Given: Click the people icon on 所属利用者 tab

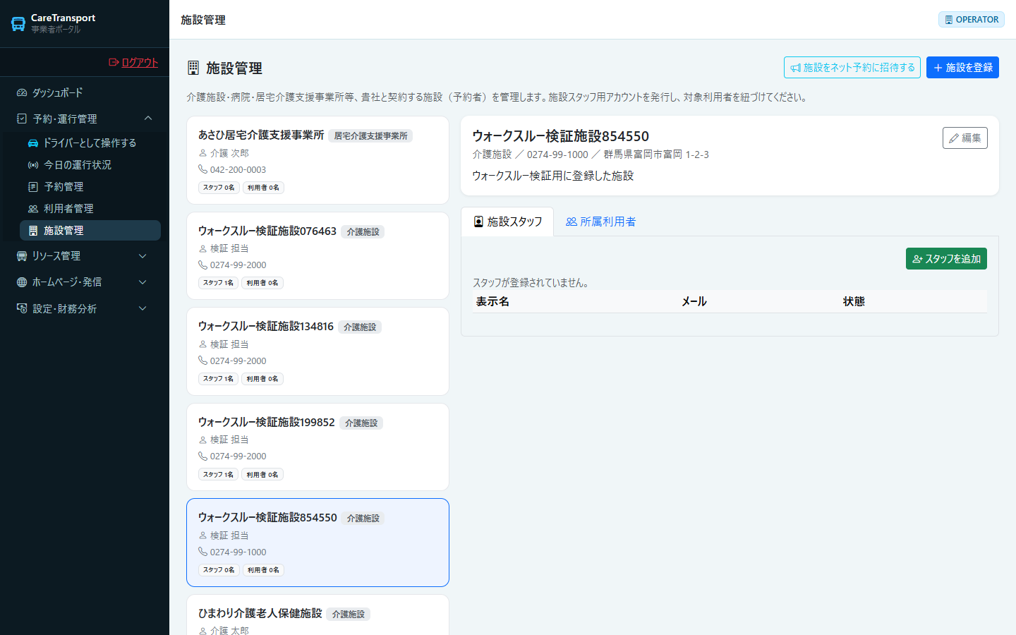Looking at the screenshot, I should [x=571, y=222].
